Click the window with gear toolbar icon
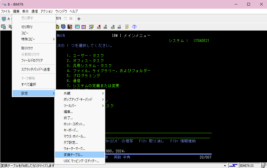This screenshot has height=168, width=267. coord(63,27)
